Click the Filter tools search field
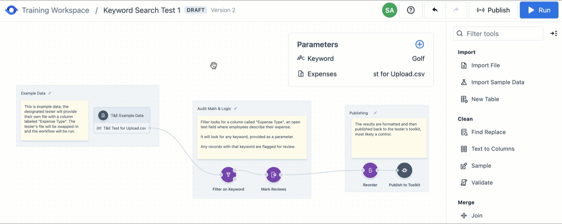562x224 pixels. coord(498,34)
